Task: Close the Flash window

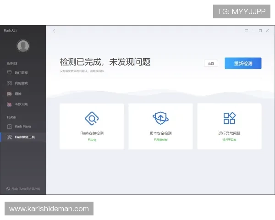Action: click(x=267, y=31)
